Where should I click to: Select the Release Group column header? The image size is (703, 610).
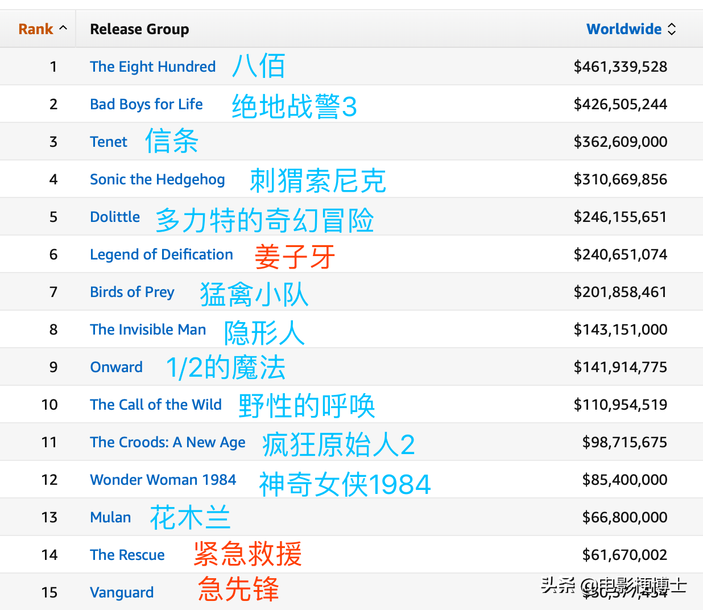click(x=139, y=29)
